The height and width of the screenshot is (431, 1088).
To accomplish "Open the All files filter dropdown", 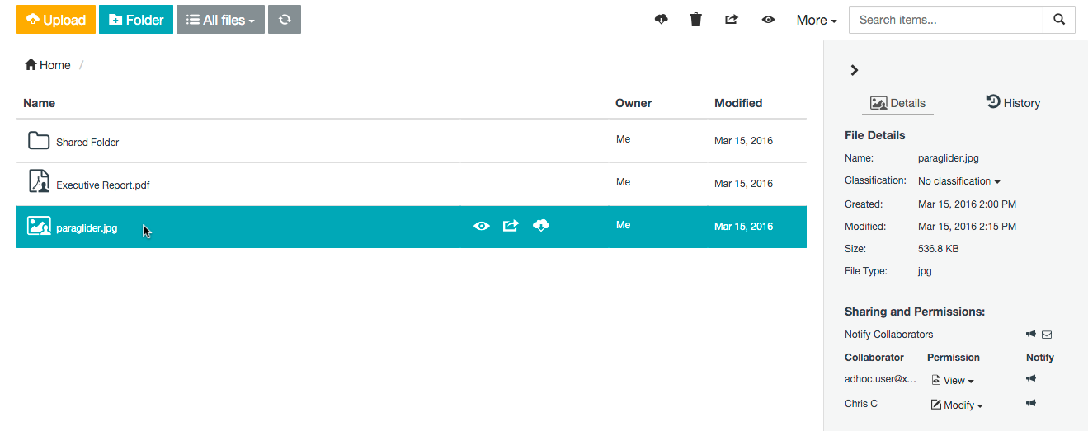I will point(220,20).
